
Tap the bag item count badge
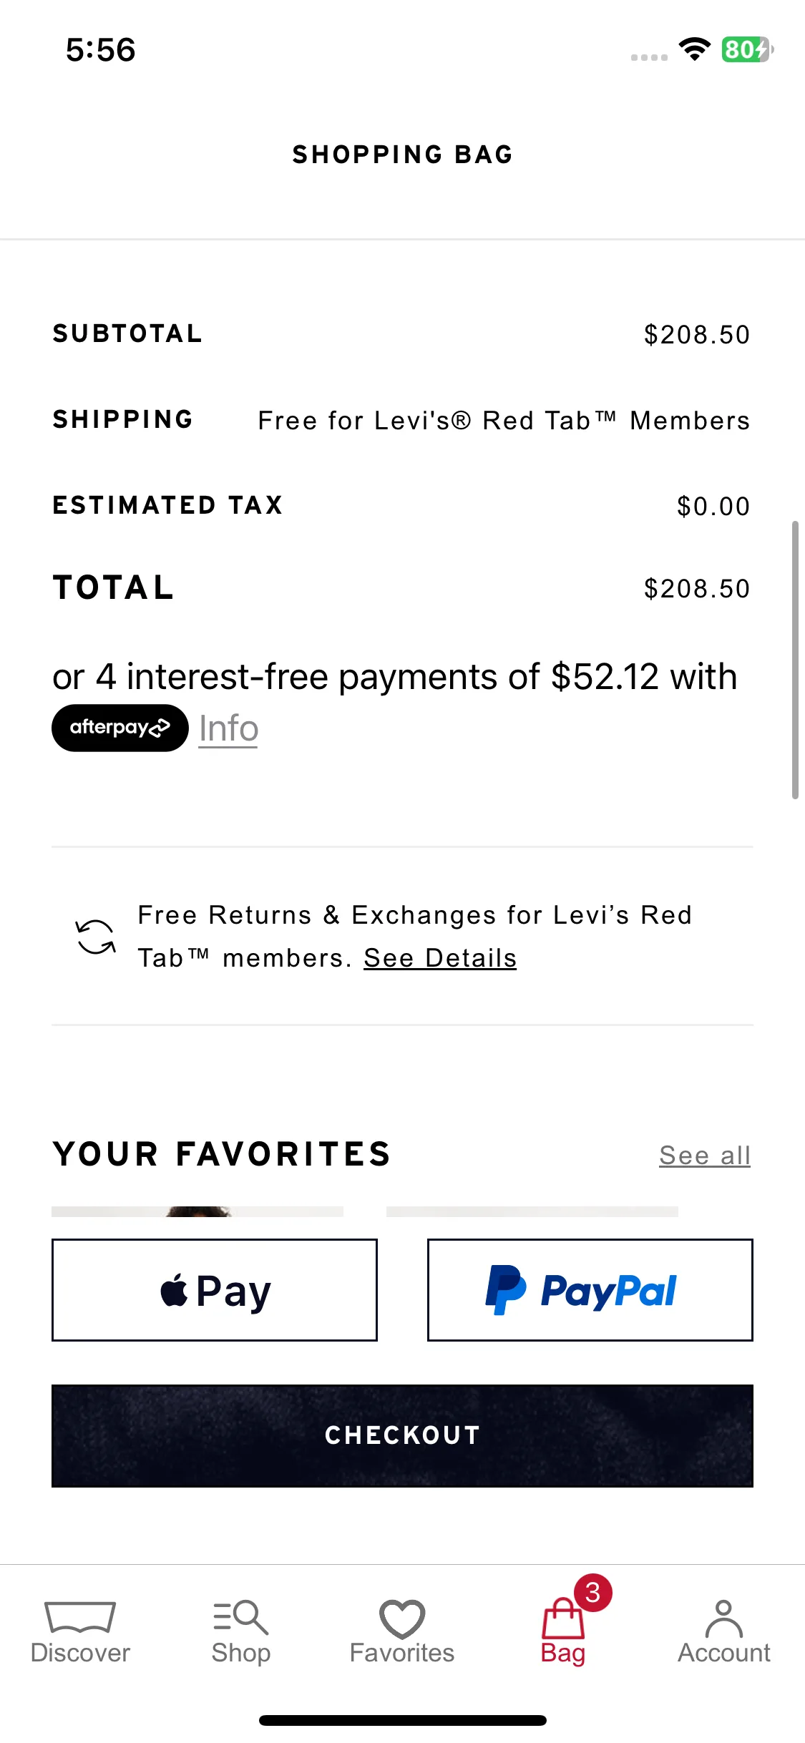click(592, 1593)
